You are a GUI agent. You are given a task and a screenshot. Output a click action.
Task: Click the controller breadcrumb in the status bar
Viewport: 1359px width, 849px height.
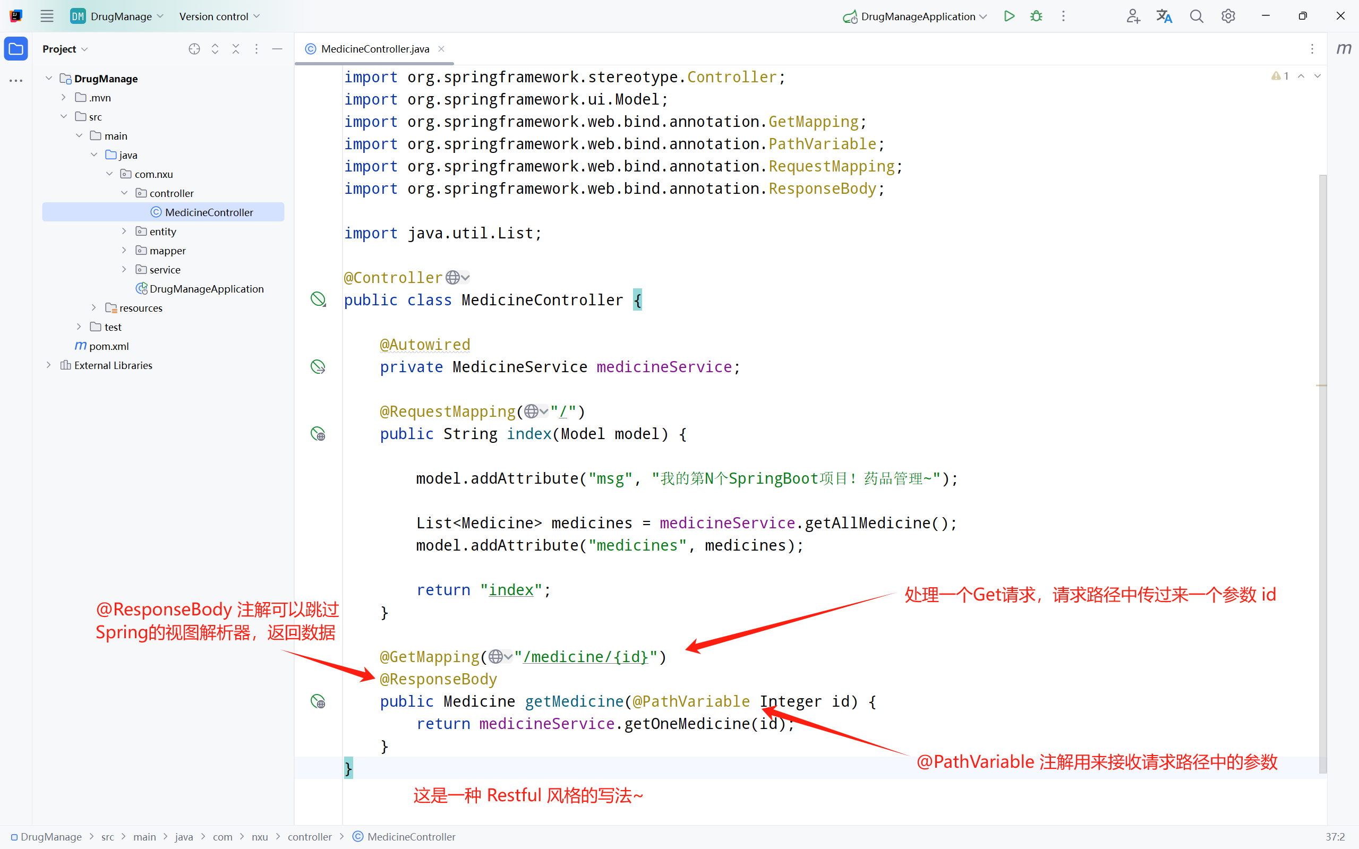(310, 837)
